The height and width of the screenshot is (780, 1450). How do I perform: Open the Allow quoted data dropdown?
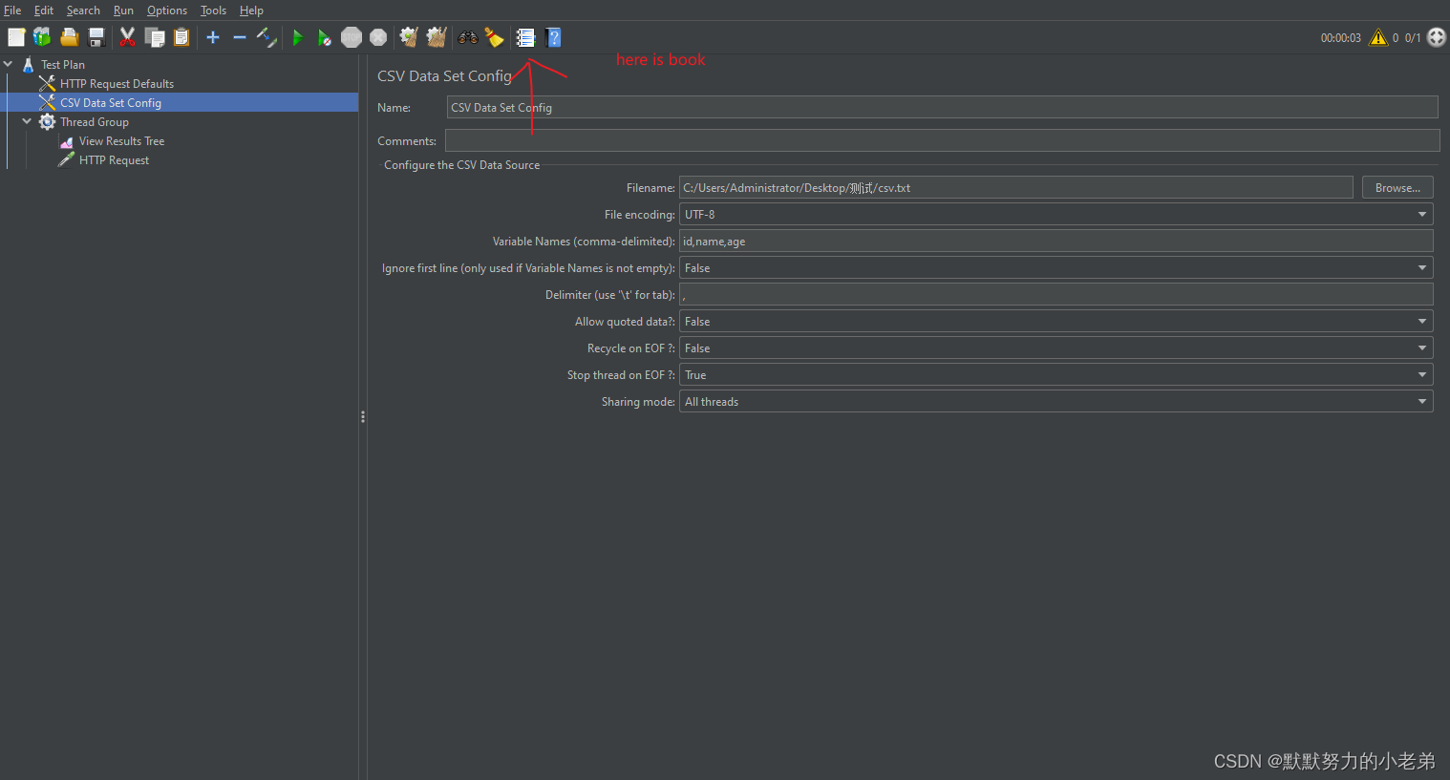click(1056, 322)
